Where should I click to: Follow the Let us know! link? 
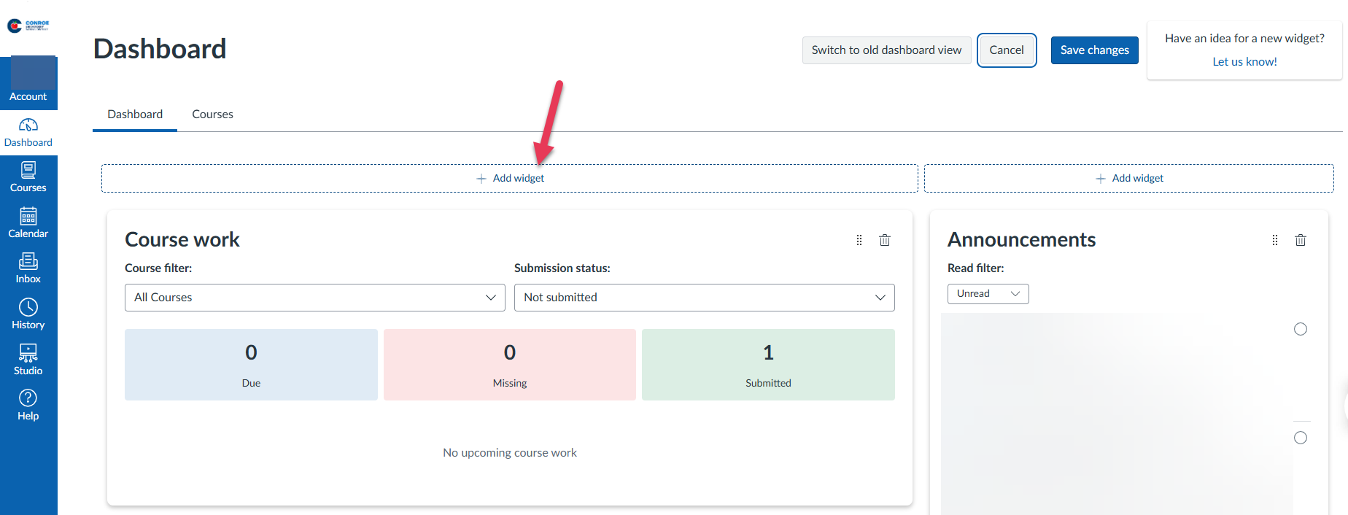click(x=1244, y=62)
